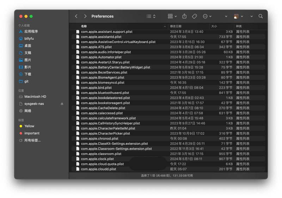Go forward with the right chevron
Viewport: 282px width, 198px height.
click(85, 16)
